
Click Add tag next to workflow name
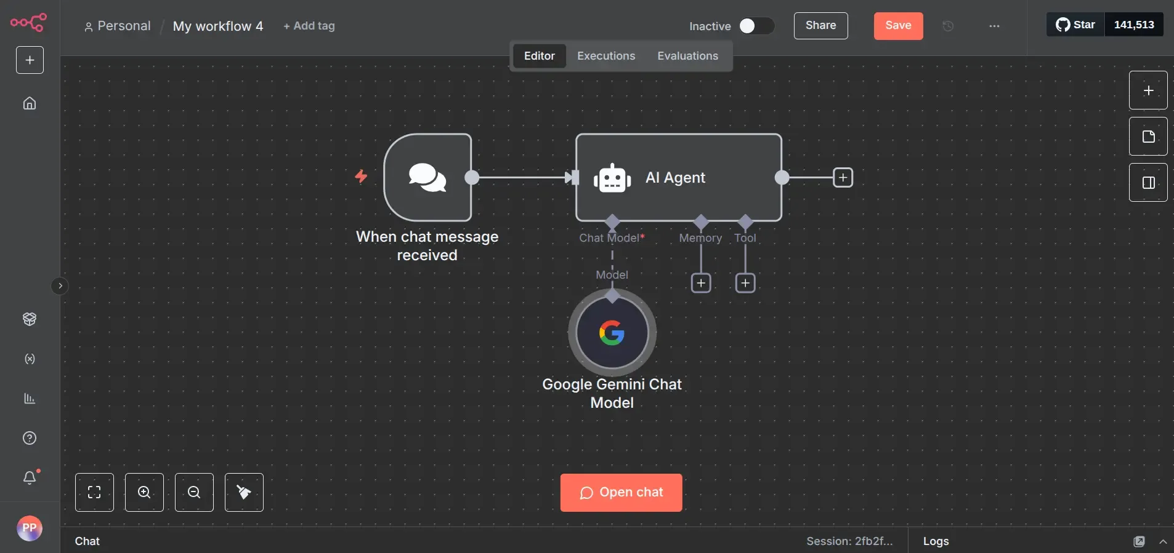pyautogui.click(x=309, y=26)
